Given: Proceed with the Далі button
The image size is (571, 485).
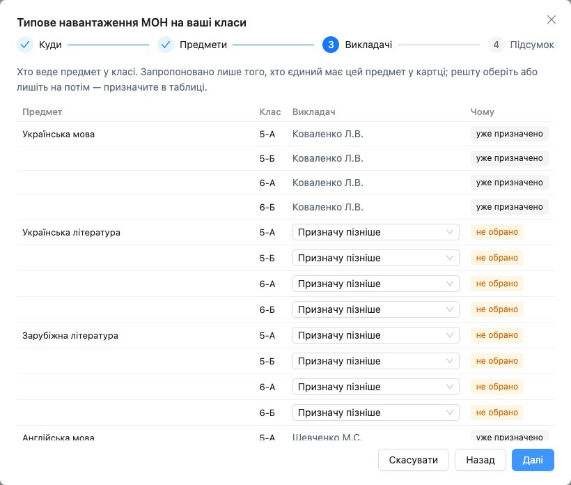Looking at the screenshot, I should click(x=533, y=460).
